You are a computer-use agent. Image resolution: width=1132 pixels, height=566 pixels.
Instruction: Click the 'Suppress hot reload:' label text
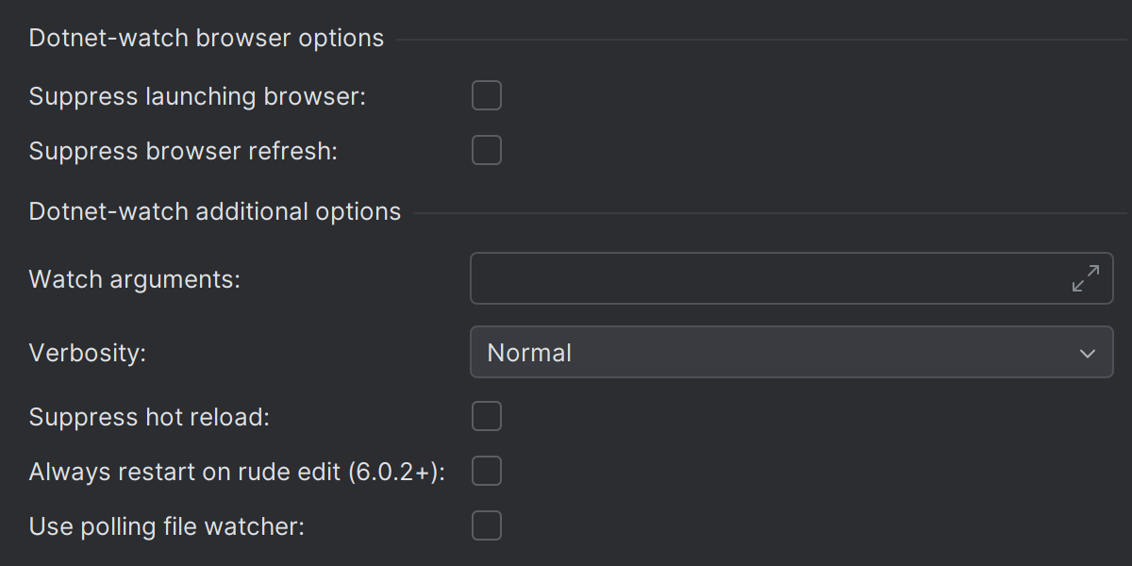coord(149,417)
